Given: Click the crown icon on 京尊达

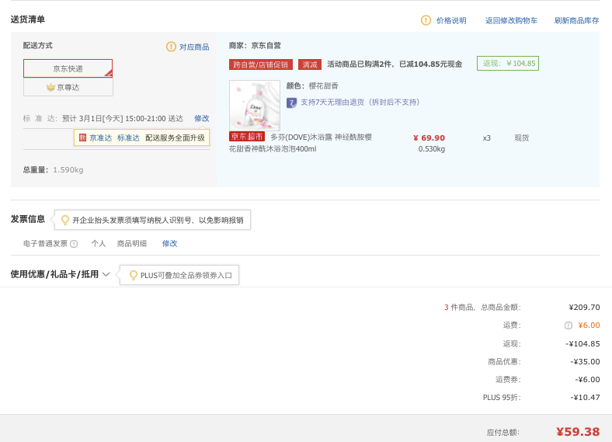Looking at the screenshot, I should point(50,87).
